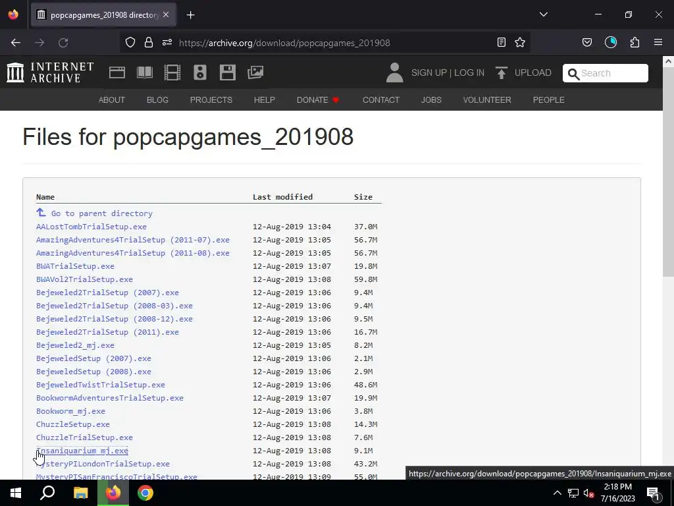This screenshot has height=506, width=674.
Task: Open the Firefox extensions puzzle icon
Action: 635,42
